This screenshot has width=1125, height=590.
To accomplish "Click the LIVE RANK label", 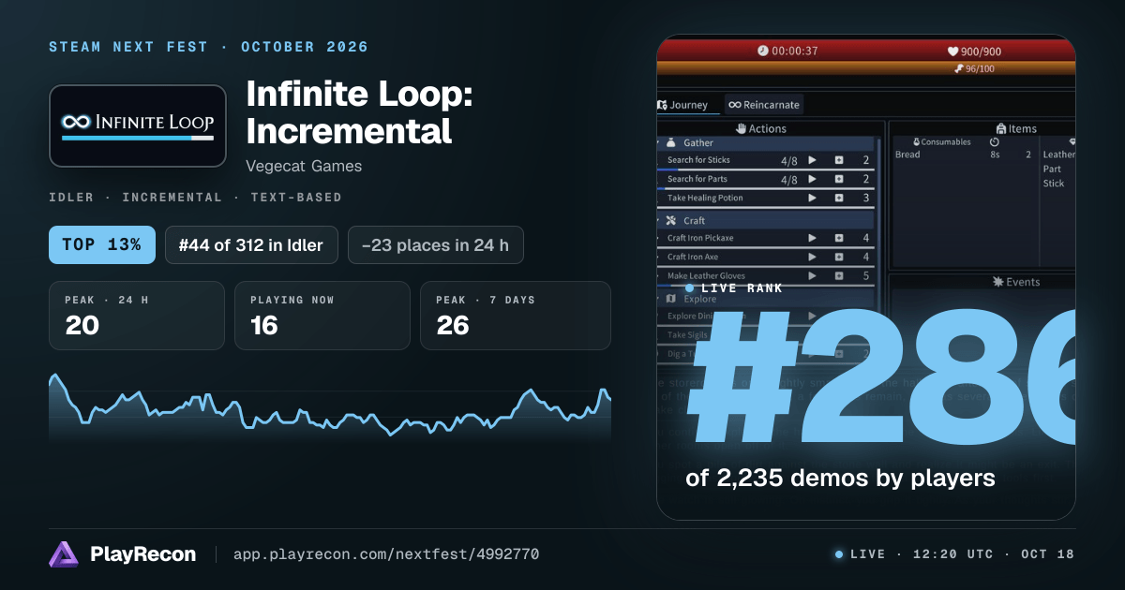I will pos(742,288).
